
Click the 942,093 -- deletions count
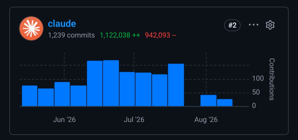click(x=161, y=35)
